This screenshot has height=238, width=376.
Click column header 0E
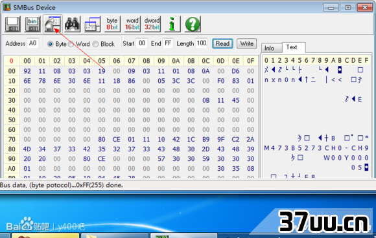click(235, 61)
